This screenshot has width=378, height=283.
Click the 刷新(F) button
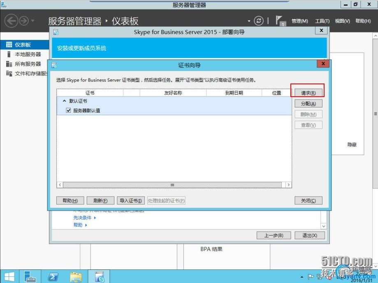(x=100, y=201)
